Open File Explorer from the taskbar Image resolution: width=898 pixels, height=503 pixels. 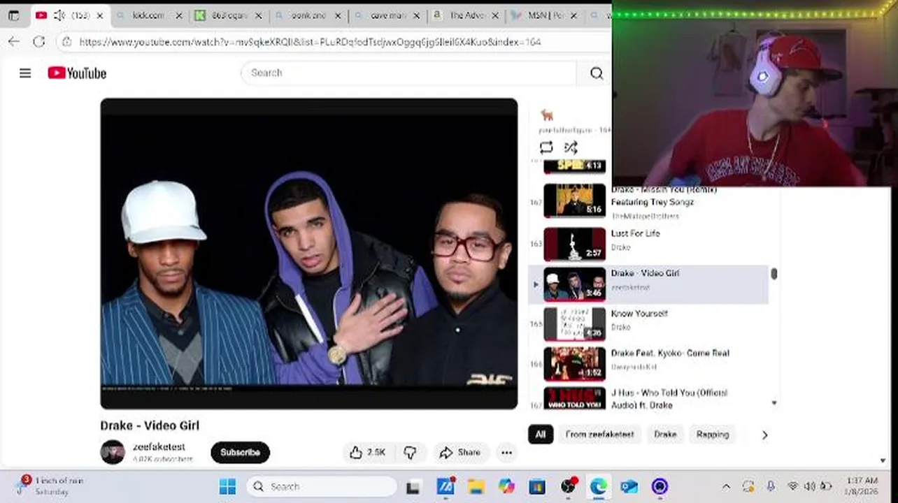coord(476,487)
